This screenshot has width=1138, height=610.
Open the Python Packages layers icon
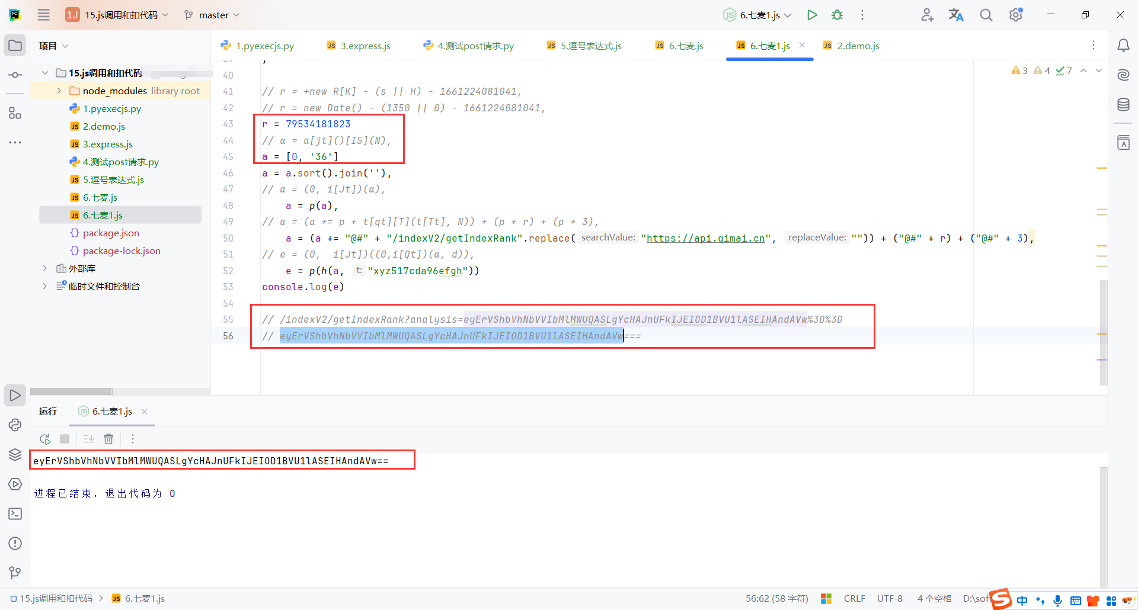[15, 454]
